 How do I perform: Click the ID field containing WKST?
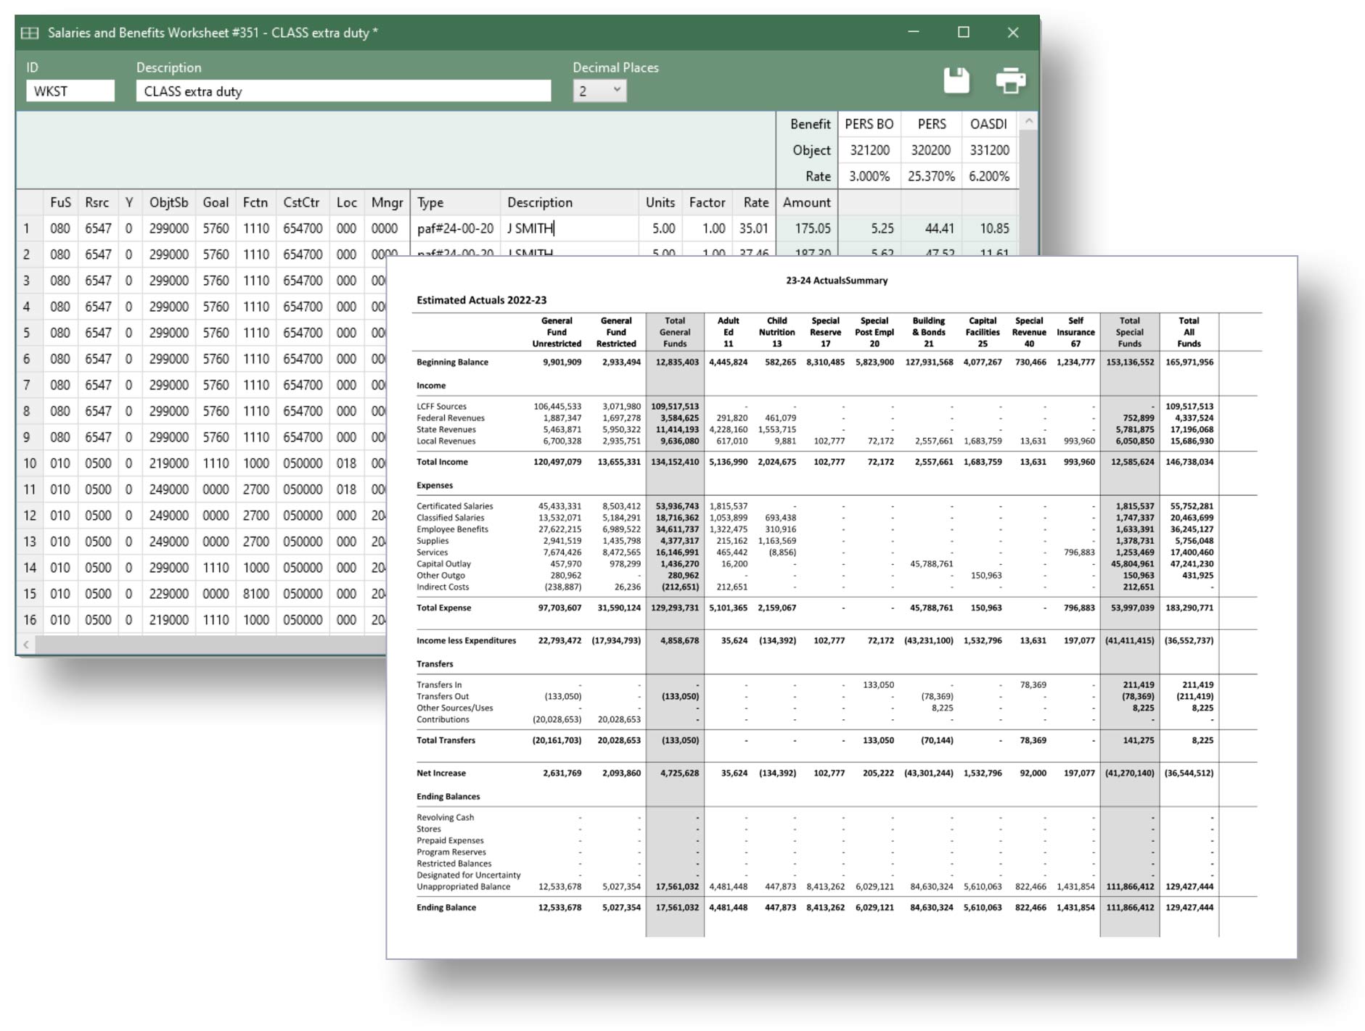(70, 91)
